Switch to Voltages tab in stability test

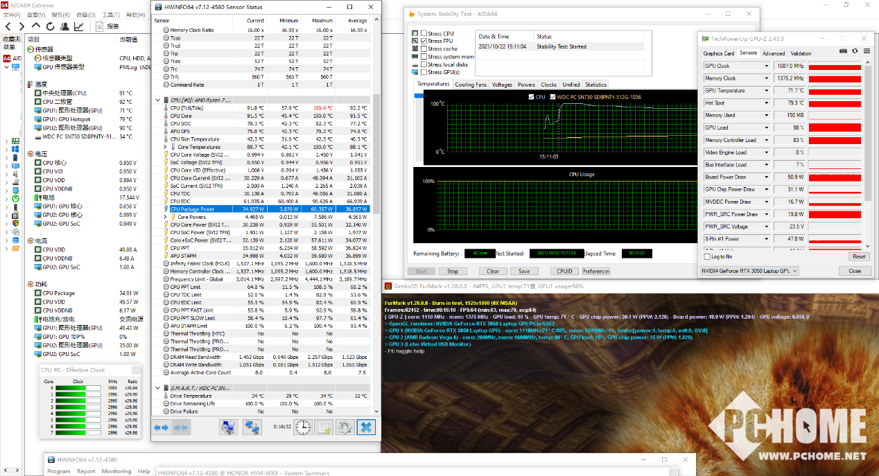502,85
